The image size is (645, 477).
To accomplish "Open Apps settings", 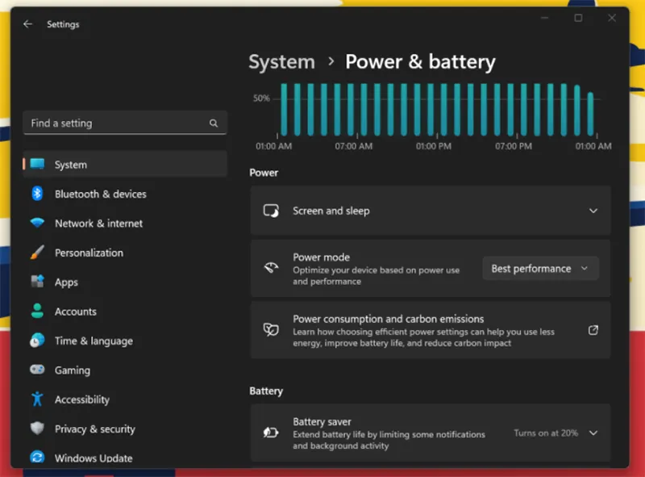I will 125,282.
